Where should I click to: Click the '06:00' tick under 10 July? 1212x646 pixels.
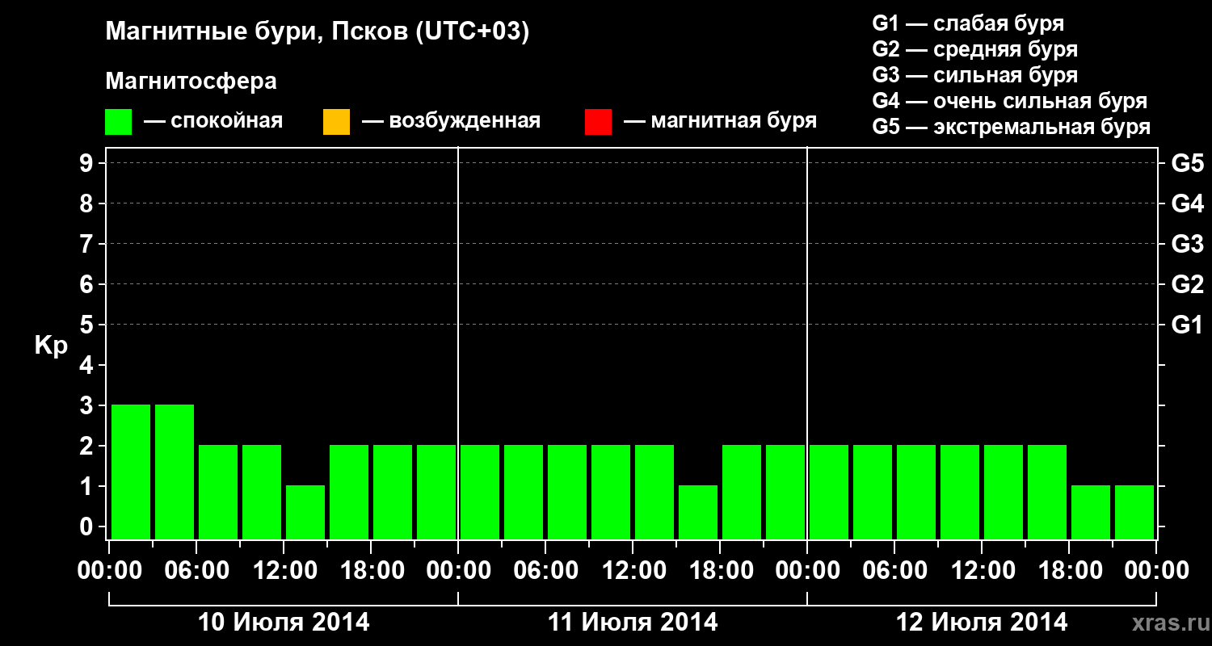(196, 571)
